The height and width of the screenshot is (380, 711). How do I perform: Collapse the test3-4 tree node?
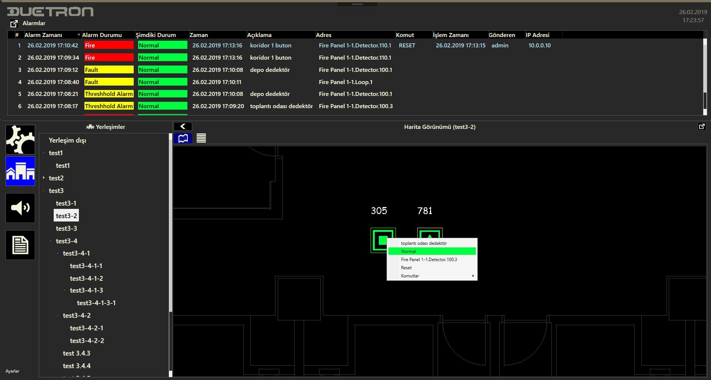pyautogui.click(x=51, y=241)
